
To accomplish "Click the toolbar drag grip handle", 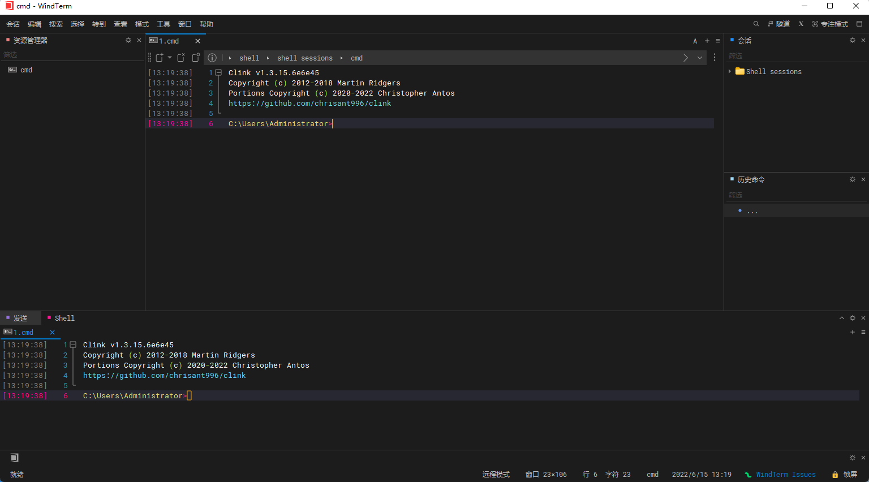I will click(x=149, y=58).
